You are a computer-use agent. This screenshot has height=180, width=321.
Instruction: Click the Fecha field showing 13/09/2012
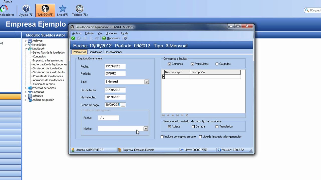[x=115, y=66]
